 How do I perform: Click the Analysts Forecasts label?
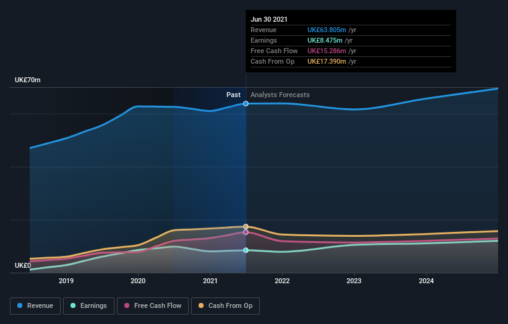(x=280, y=95)
